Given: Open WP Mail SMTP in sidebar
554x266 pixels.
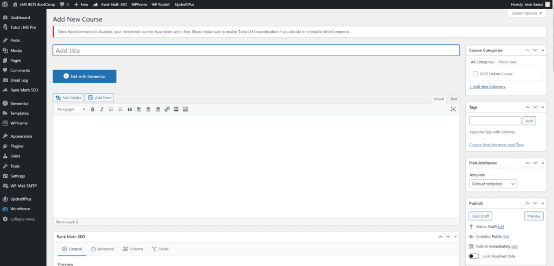Looking at the screenshot, I should point(23,186).
